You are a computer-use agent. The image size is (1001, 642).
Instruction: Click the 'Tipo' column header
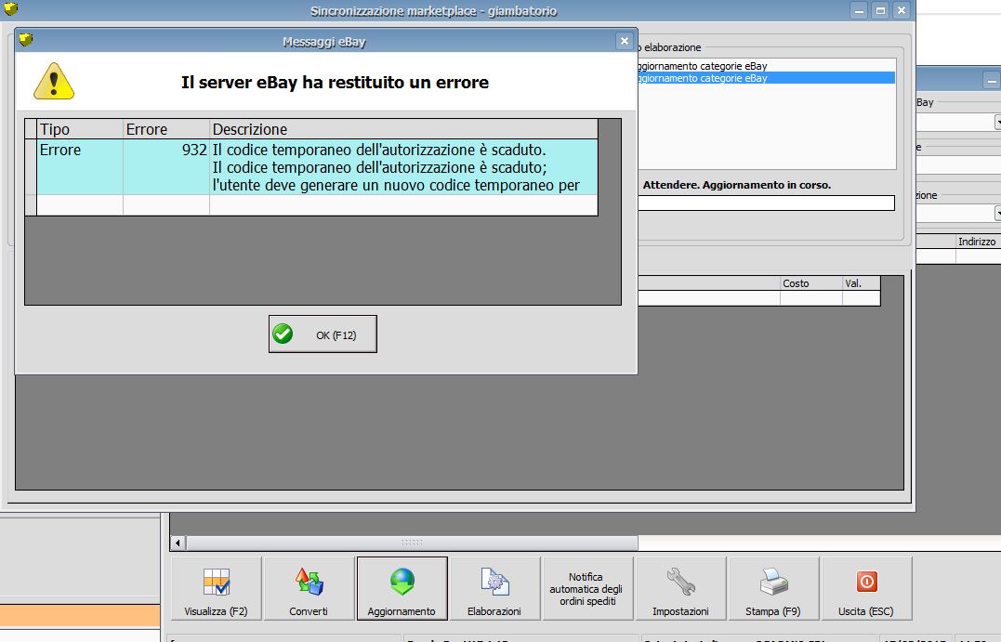click(x=80, y=129)
